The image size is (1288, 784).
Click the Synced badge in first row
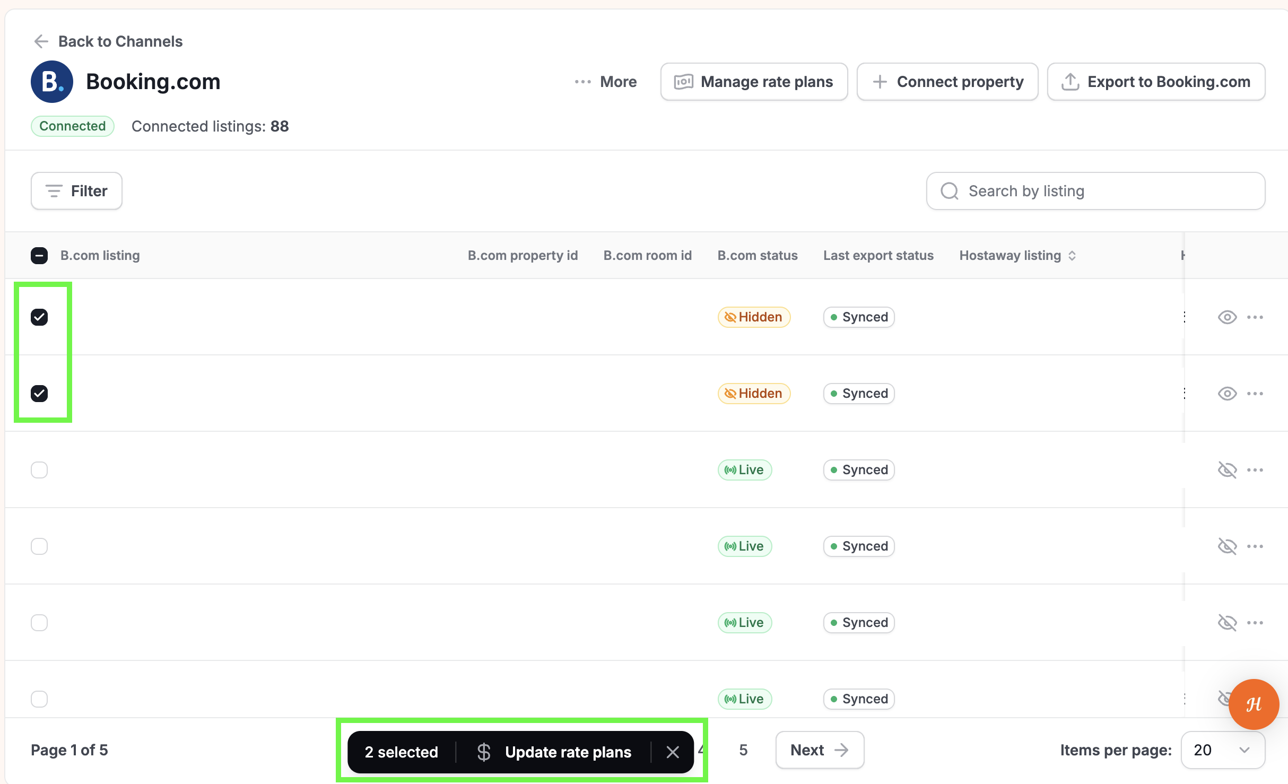(859, 317)
